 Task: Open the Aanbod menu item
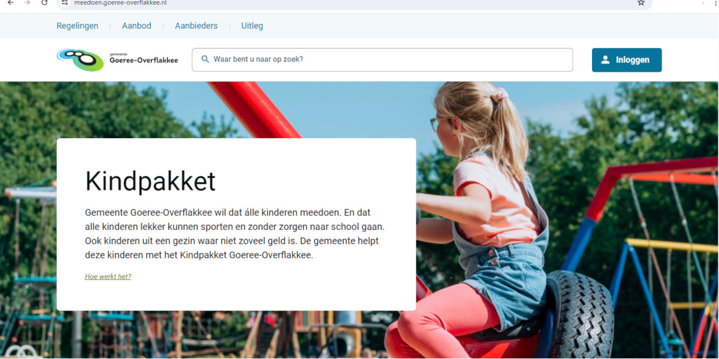137,26
